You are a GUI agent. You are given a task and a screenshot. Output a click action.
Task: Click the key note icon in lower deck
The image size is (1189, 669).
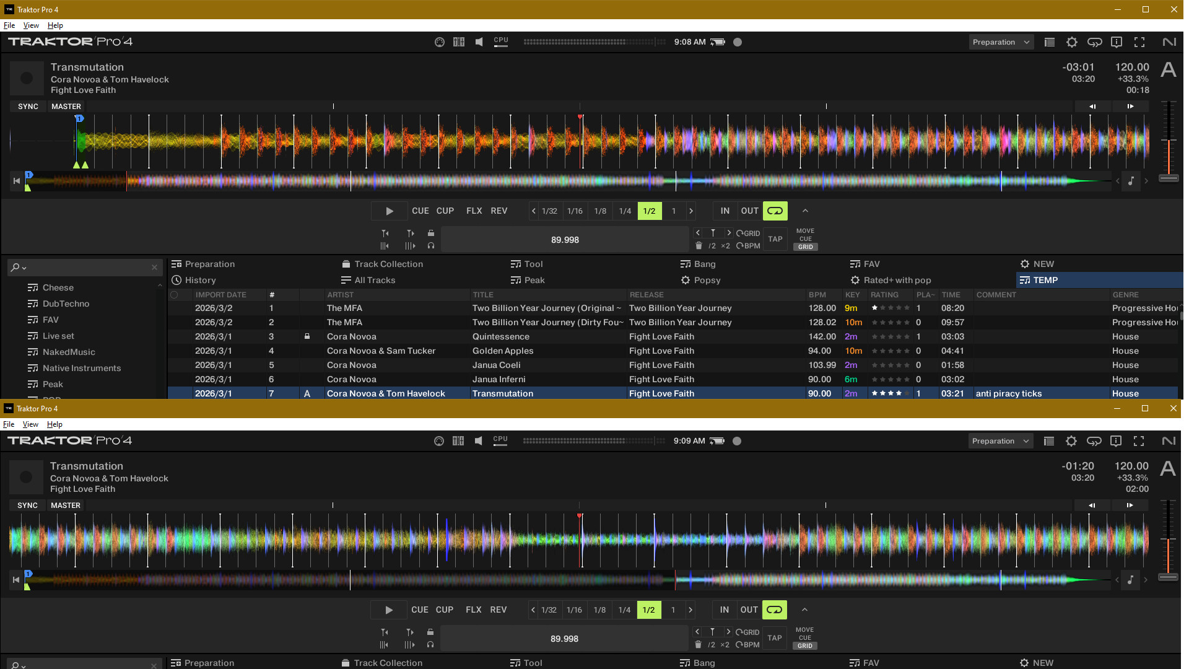(1130, 580)
